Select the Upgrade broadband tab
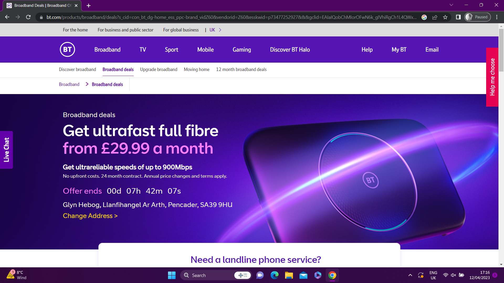The height and width of the screenshot is (283, 504). coord(159,69)
